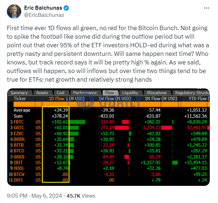Click the green IBIT 1M flow bar

tap(175, 163)
